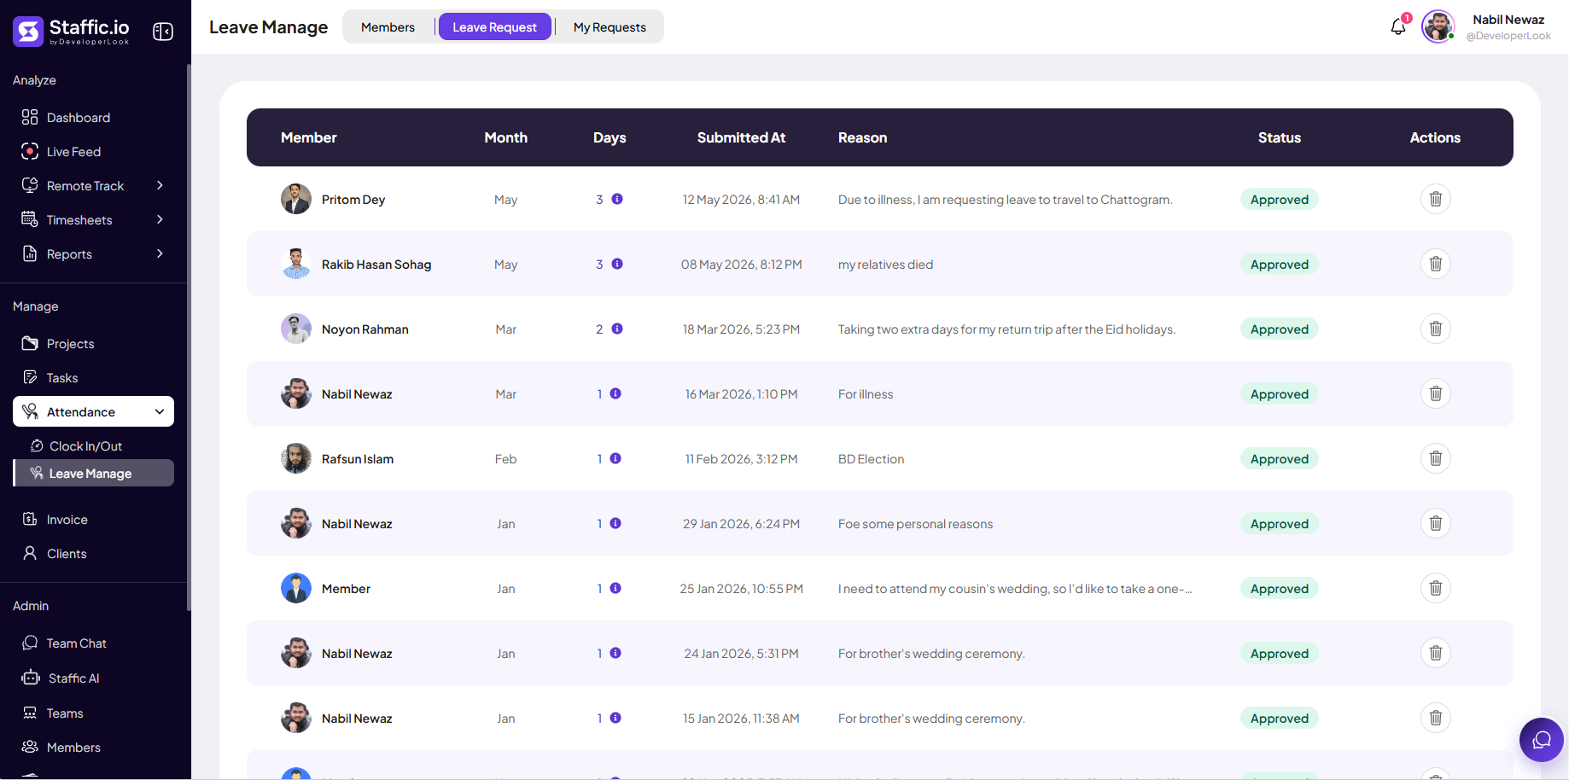Click the sidebar vertical scrollbar
This screenshot has height=780, width=1569.
188,337
